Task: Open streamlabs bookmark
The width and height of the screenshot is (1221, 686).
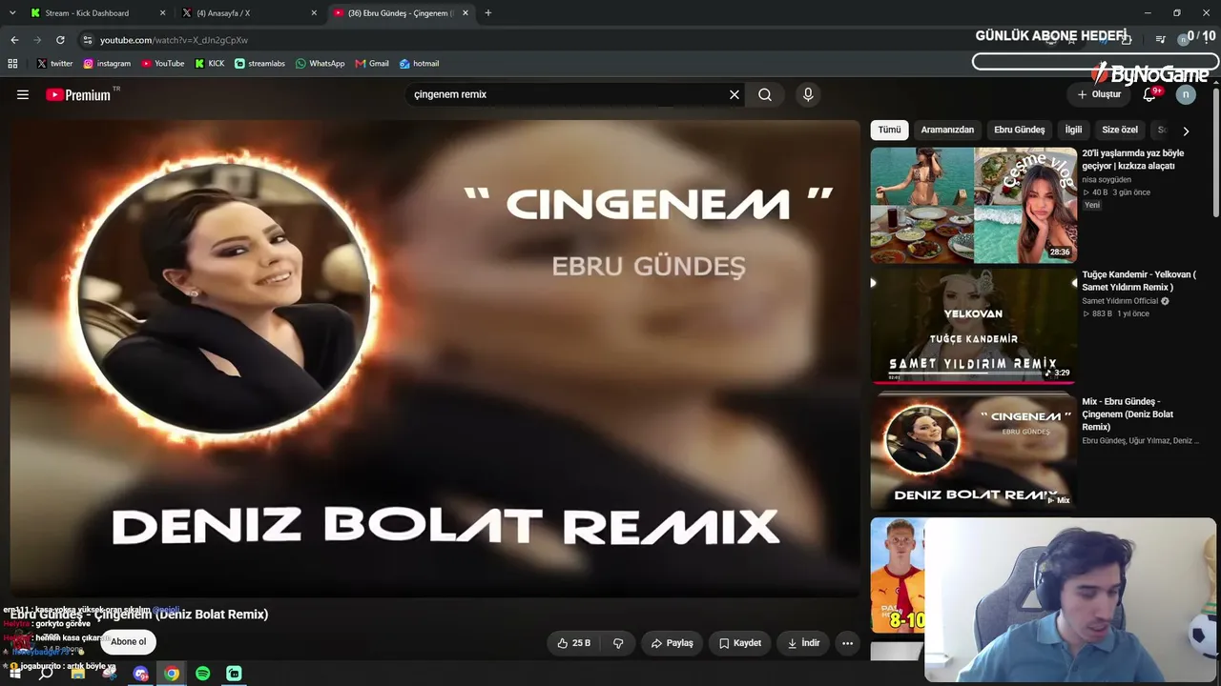Action: (260, 64)
